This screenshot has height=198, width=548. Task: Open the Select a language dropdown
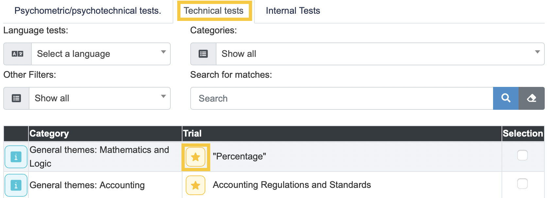[x=101, y=54]
